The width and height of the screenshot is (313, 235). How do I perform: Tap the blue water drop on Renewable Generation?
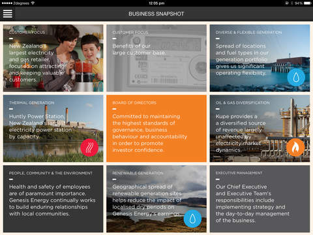click(192, 219)
